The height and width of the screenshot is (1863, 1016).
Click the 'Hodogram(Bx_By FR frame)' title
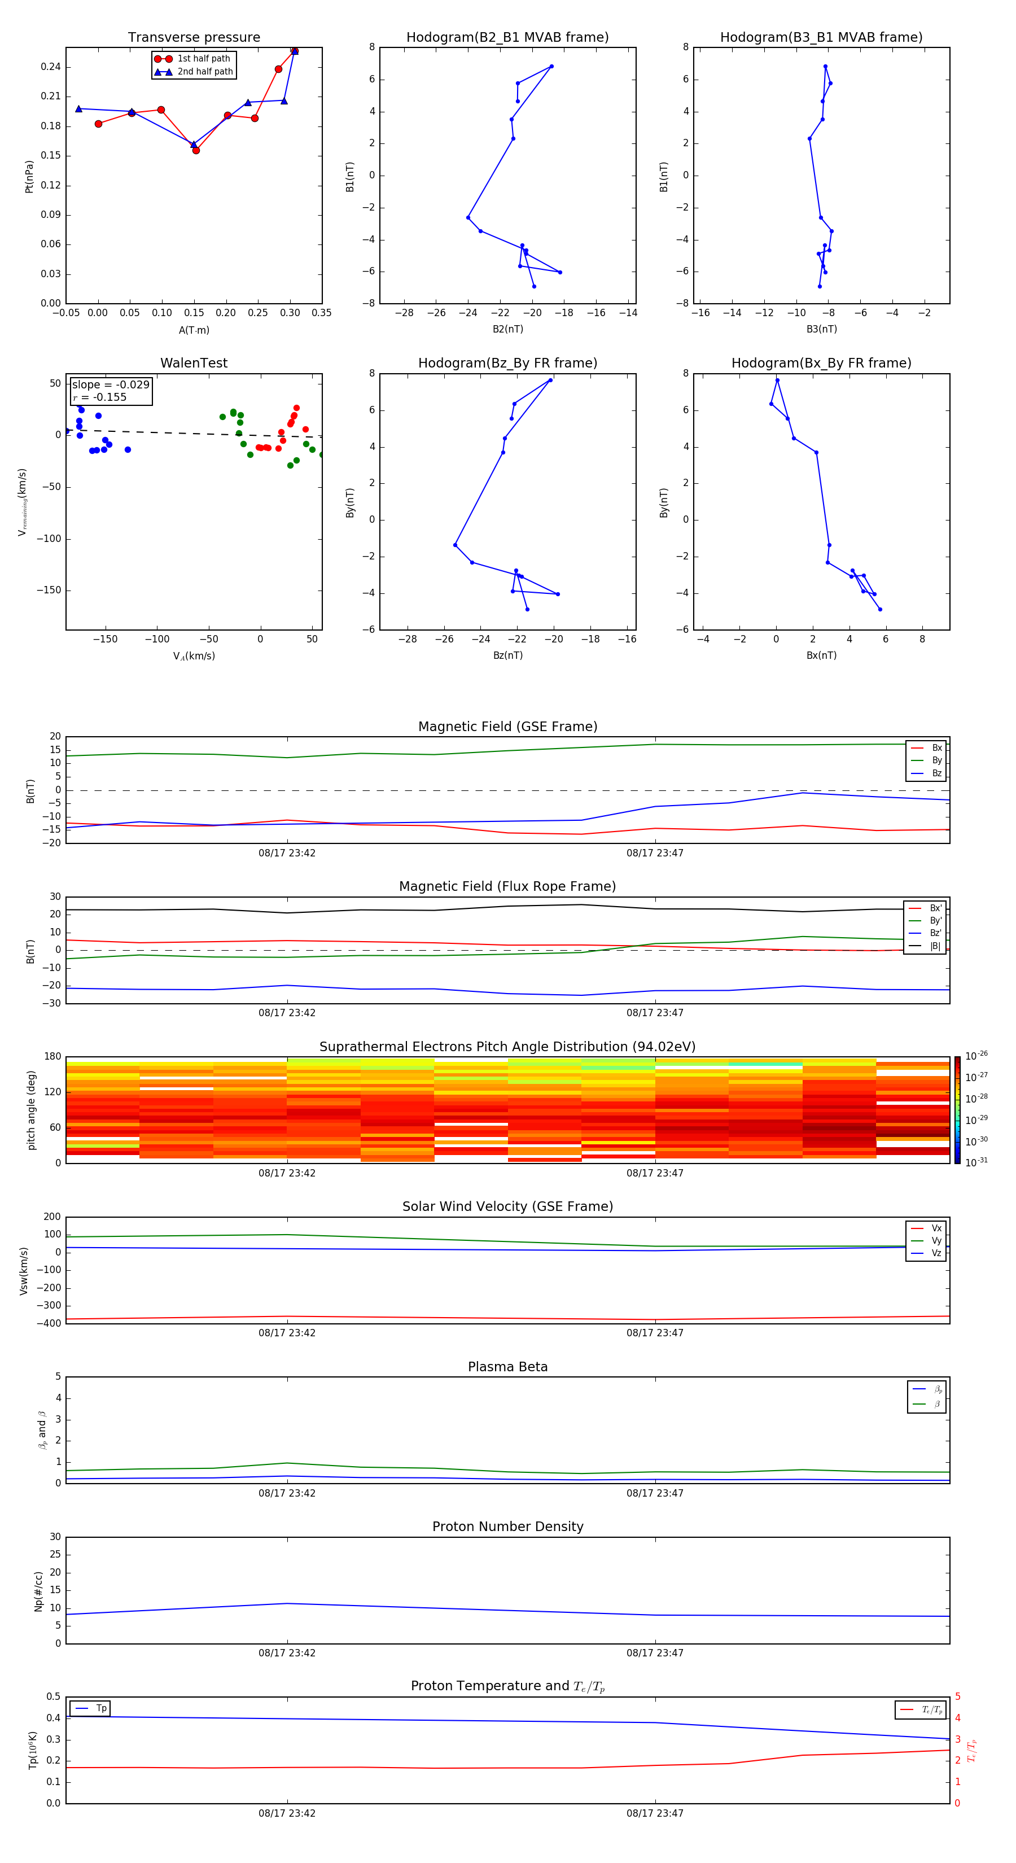tap(821, 363)
